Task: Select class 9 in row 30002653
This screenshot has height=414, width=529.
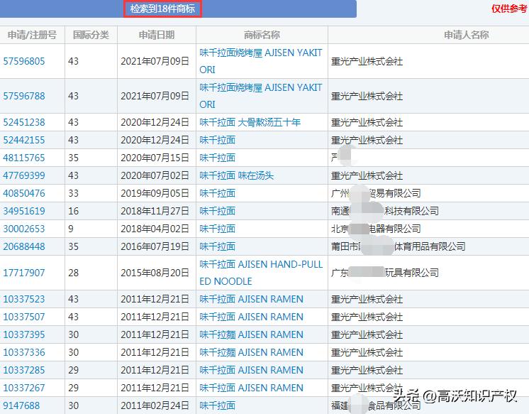Action: [71, 229]
